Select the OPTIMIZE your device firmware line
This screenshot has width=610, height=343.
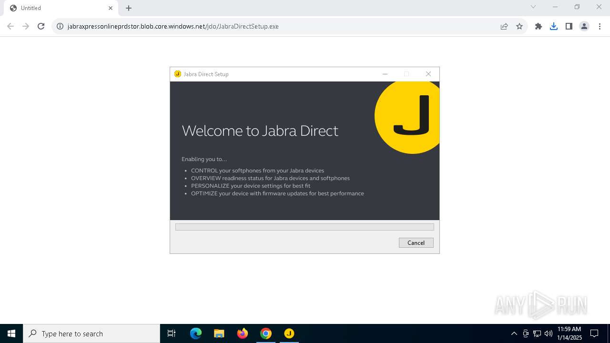[x=277, y=193]
